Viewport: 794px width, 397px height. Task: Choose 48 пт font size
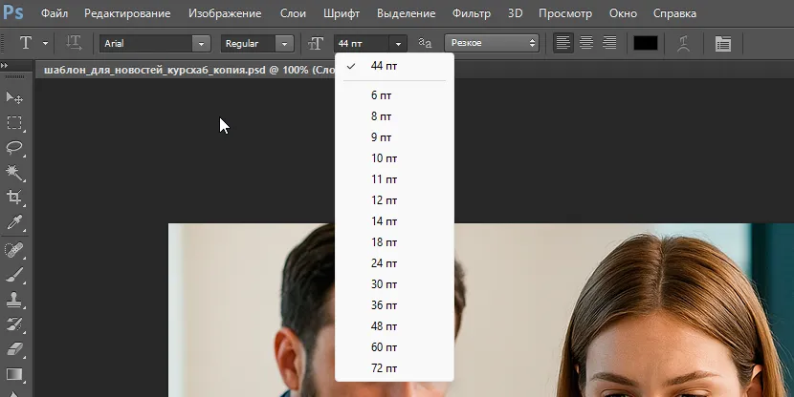pyautogui.click(x=394, y=326)
